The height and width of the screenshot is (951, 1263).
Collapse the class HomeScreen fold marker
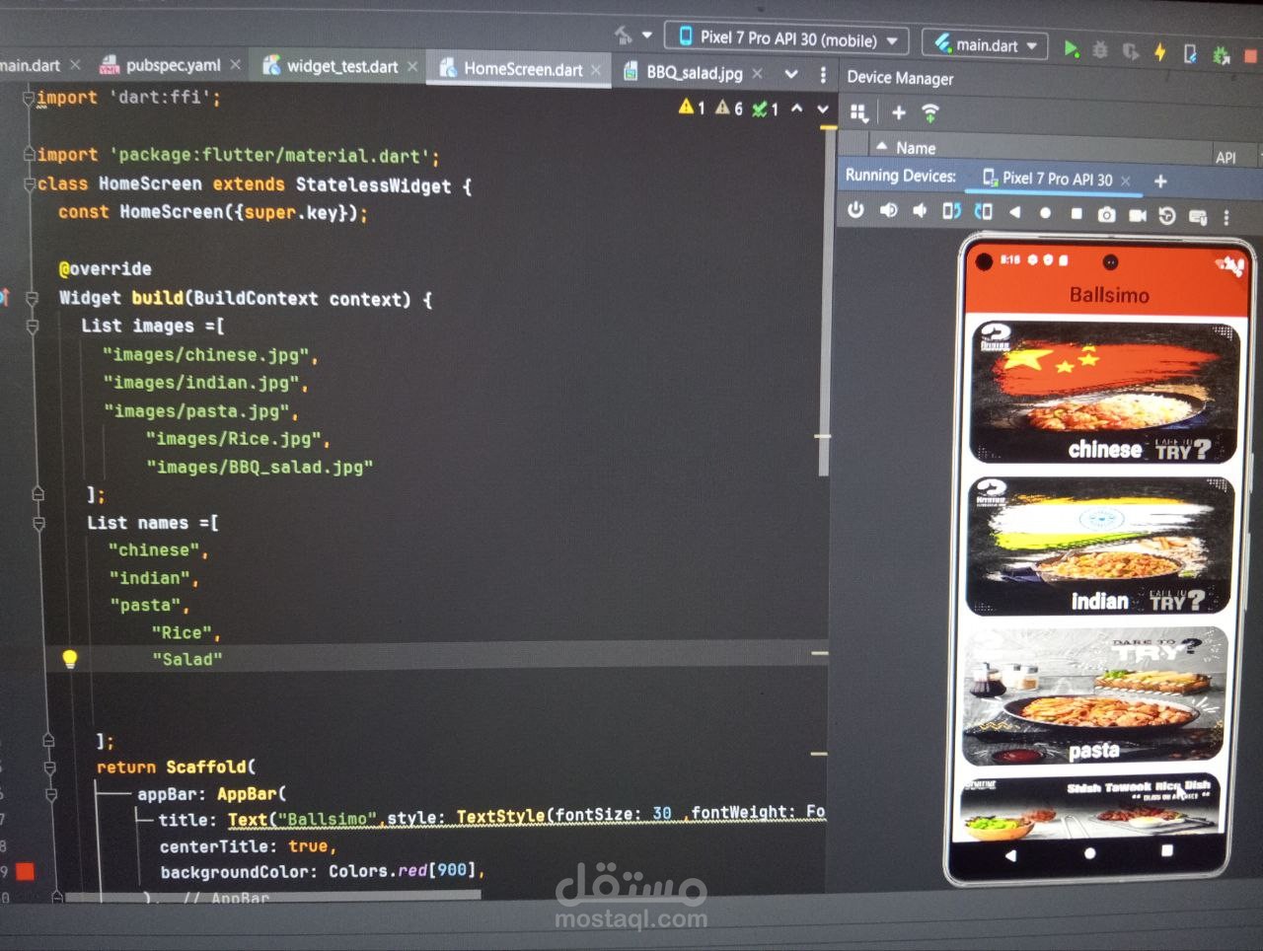point(30,183)
